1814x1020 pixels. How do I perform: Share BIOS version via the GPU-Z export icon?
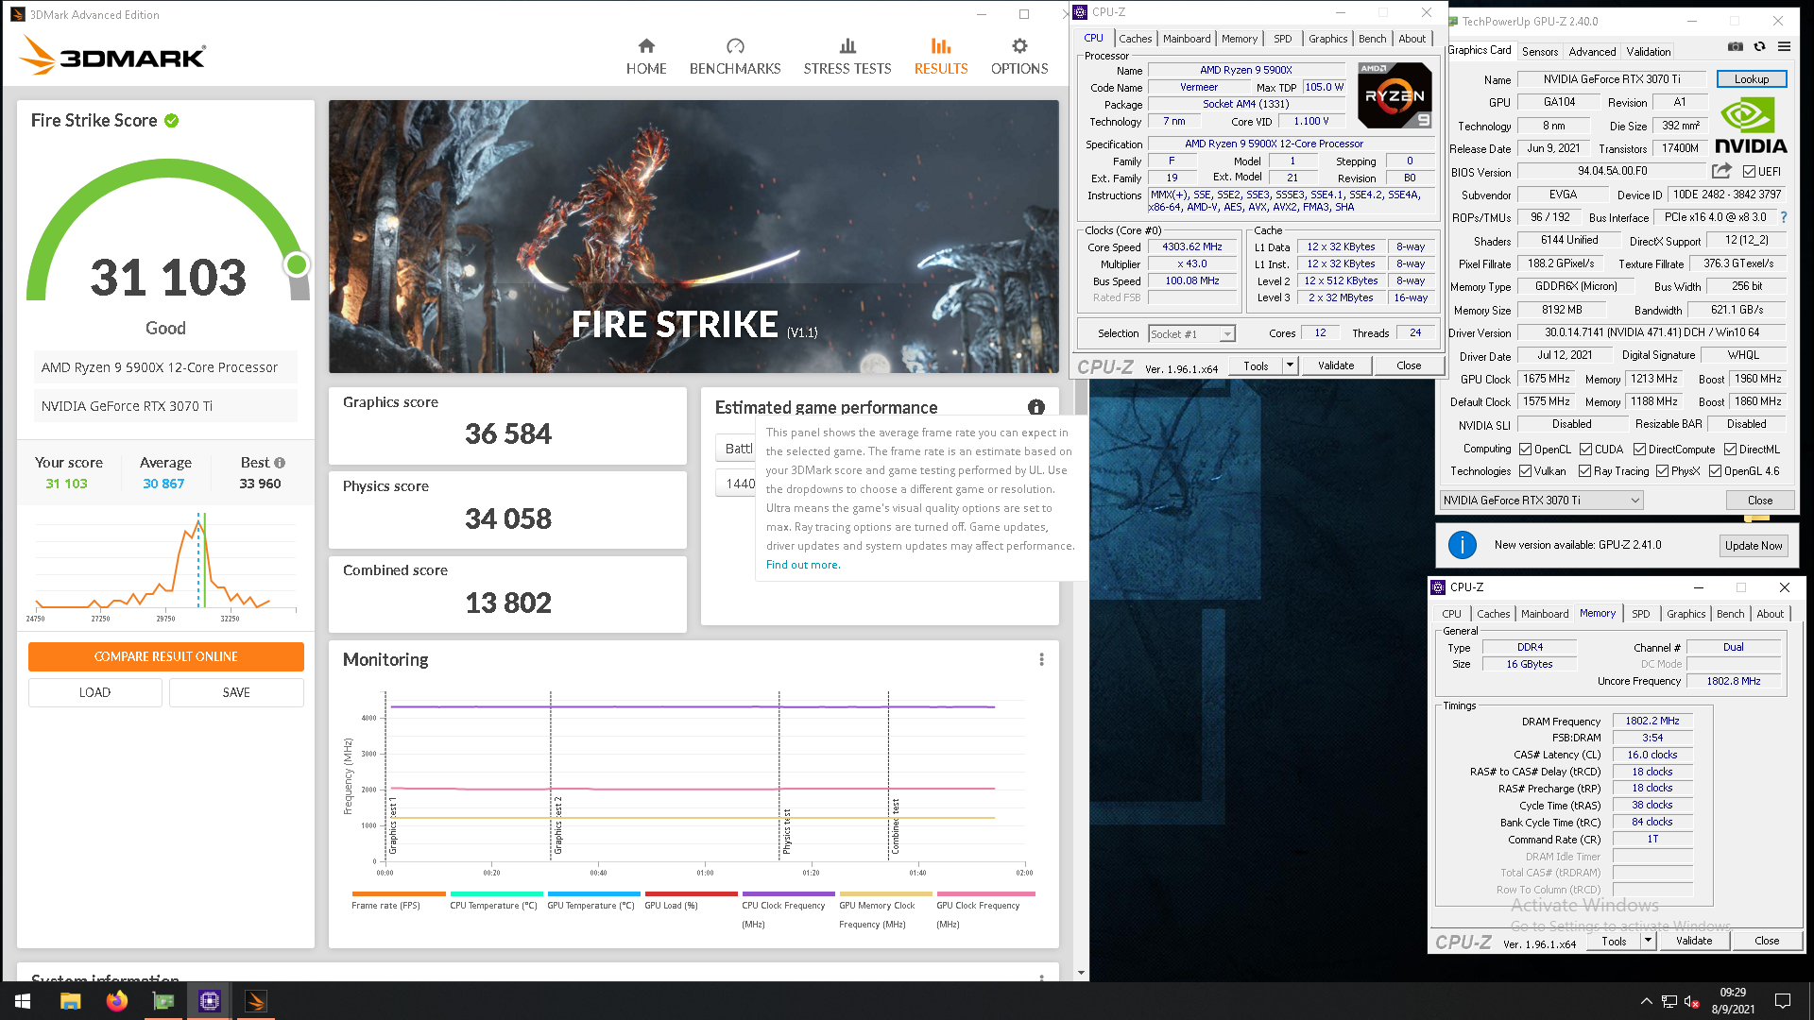tap(1721, 171)
